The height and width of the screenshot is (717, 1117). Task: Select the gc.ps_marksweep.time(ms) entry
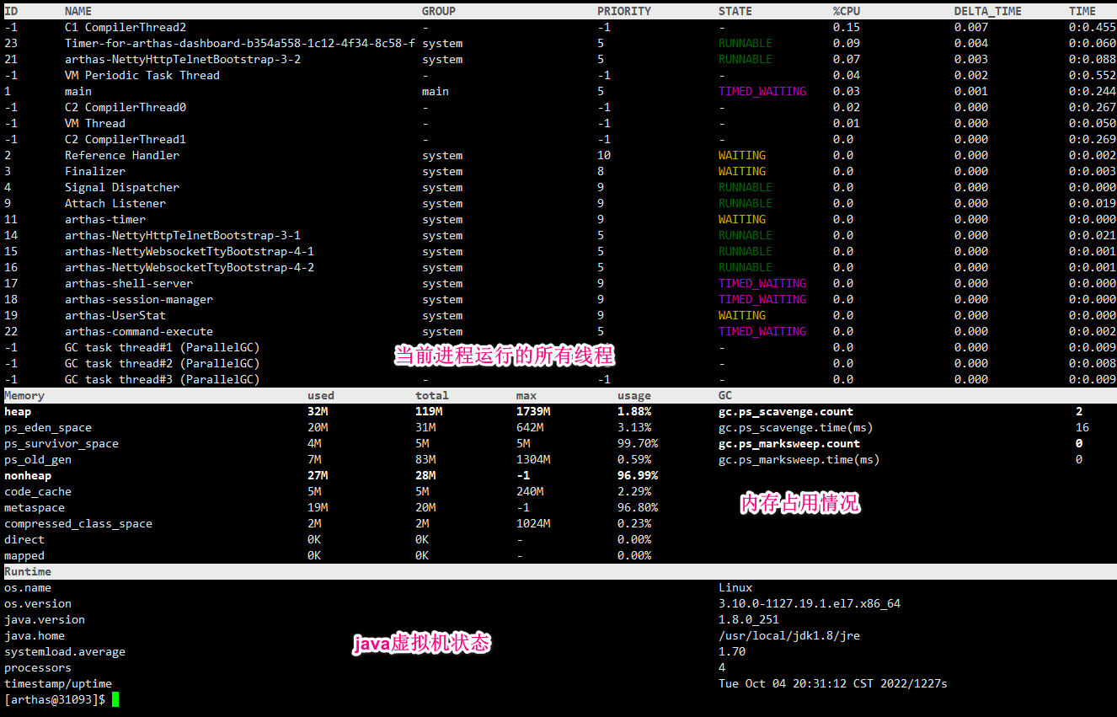(799, 459)
